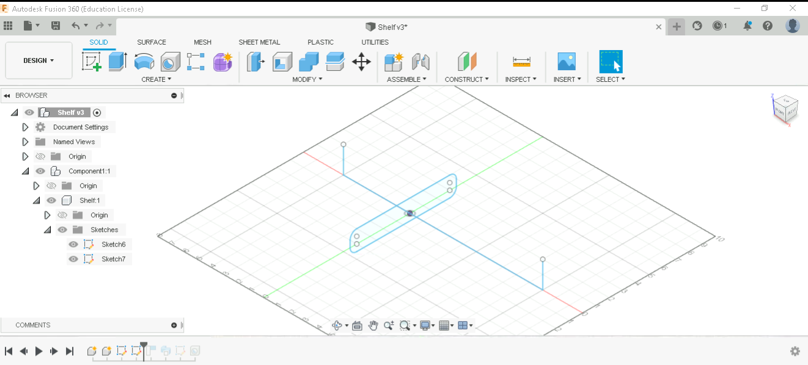The height and width of the screenshot is (365, 808).
Task: Select the Rectangular Pattern tool
Action: pos(196,62)
